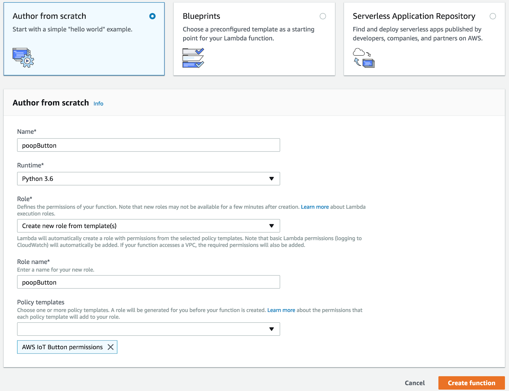This screenshot has height=391, width=509.
Task: Click the AWS IoT Button permissions tag label
Action: 62,347
